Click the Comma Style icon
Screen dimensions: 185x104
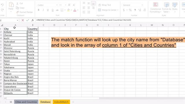pos(135,10)
